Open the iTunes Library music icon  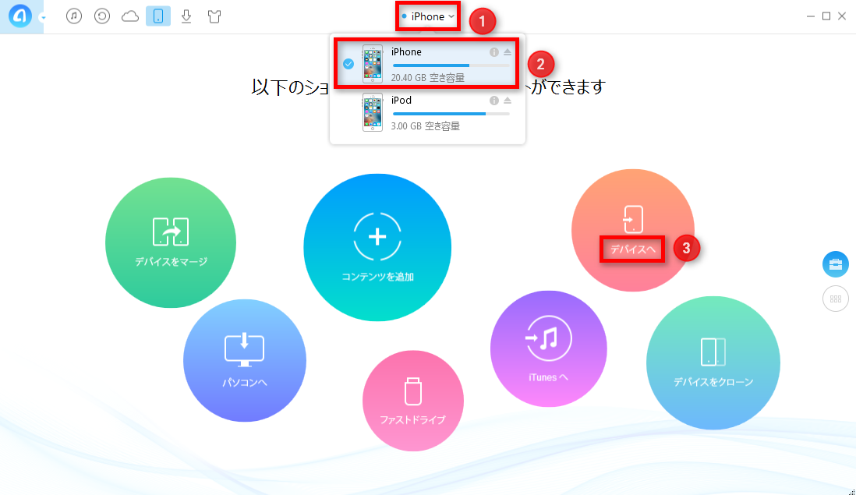coord(74,16)
